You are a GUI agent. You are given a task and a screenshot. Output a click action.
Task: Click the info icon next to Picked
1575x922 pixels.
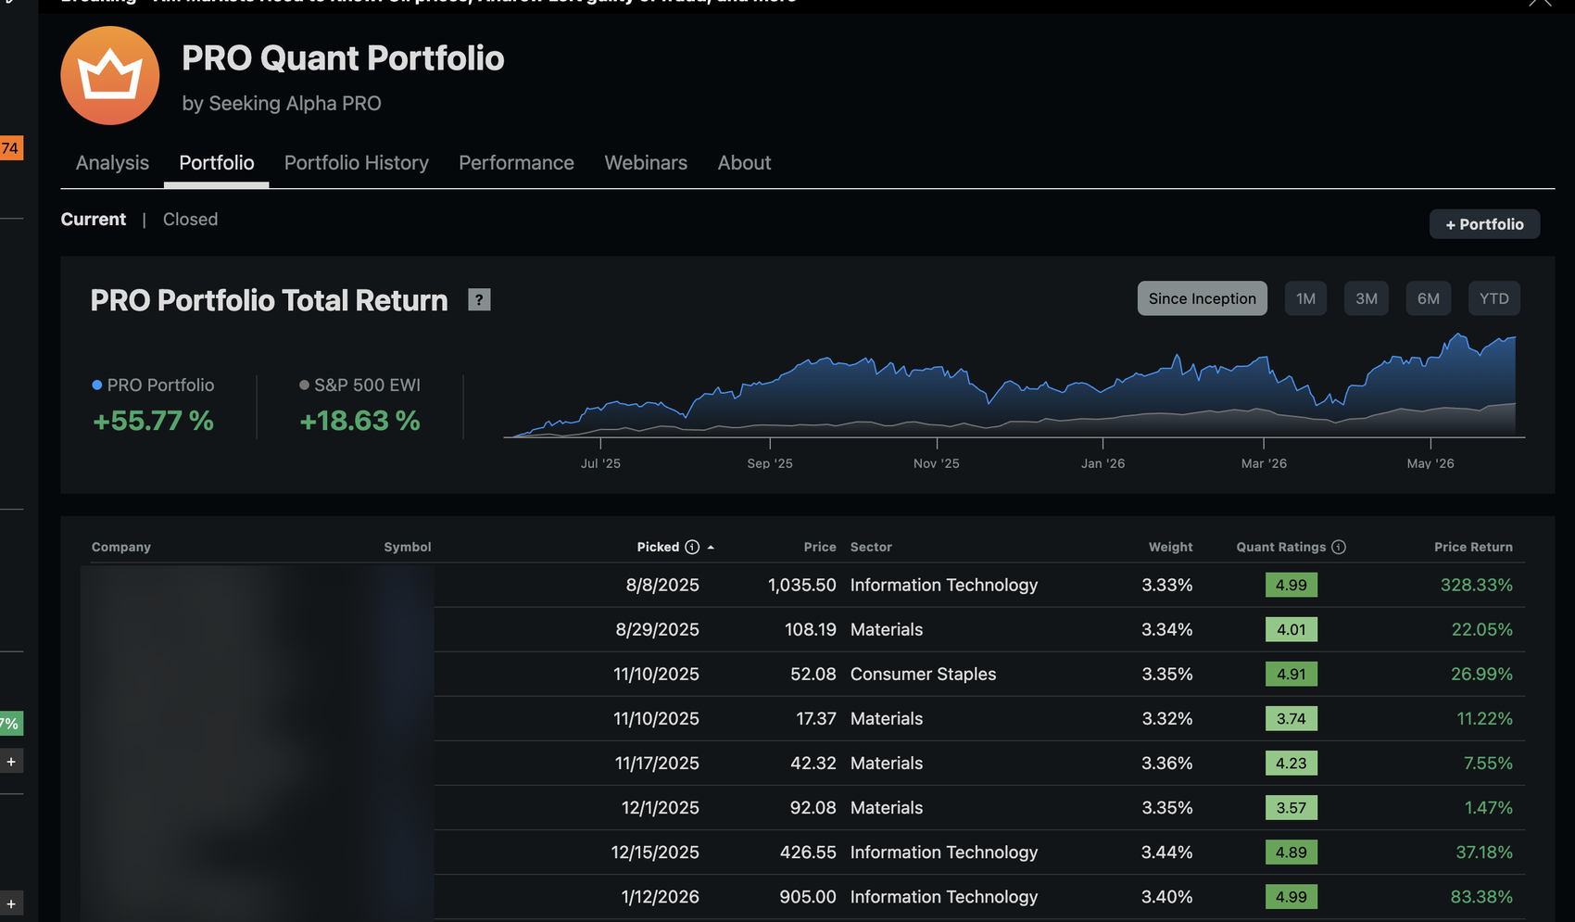(692, 547)
